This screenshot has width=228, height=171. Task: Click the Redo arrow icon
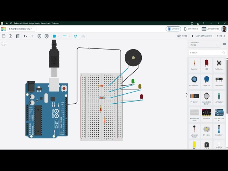tap(32, 36)
